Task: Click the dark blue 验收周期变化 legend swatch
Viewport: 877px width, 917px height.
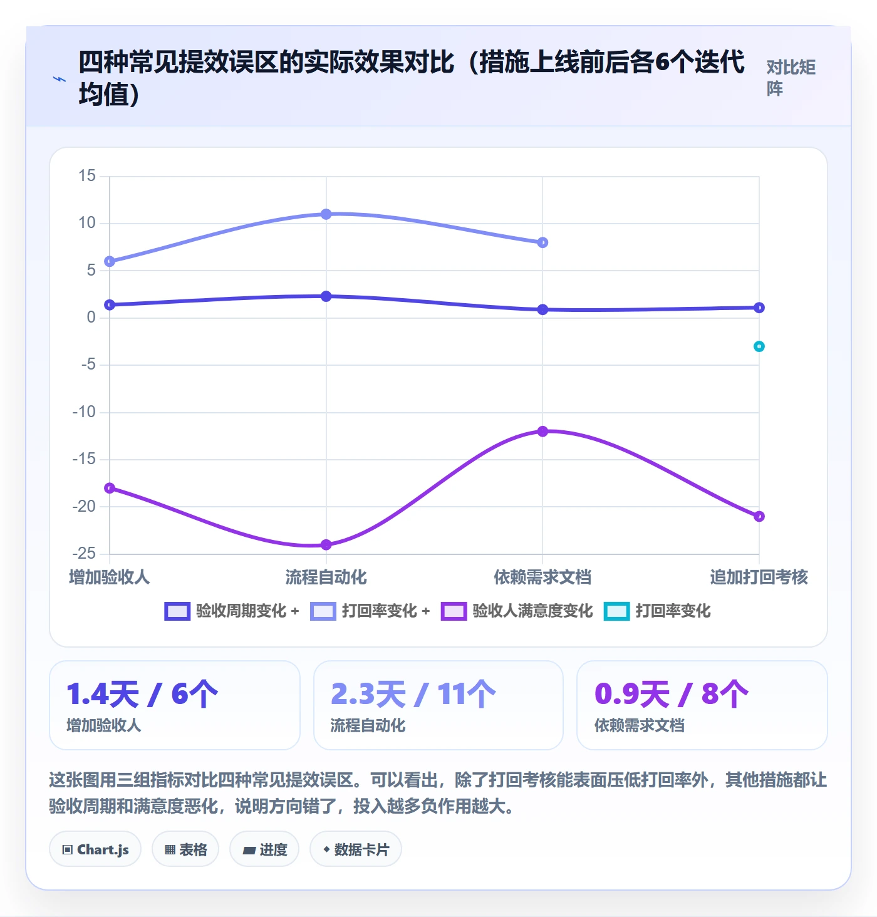Action: coord(177,611)
